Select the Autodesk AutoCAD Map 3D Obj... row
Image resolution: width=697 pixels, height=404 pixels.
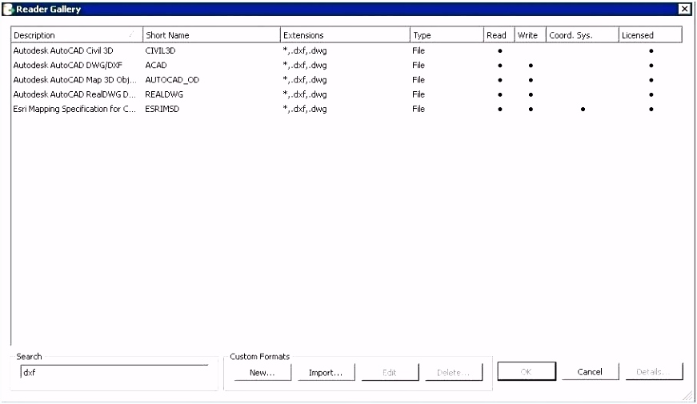pyautogui.click(x=346, y=80)
